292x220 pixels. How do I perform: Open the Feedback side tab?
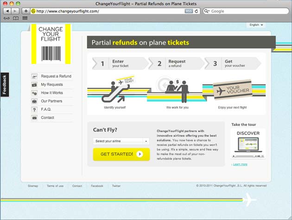point(5,84)
